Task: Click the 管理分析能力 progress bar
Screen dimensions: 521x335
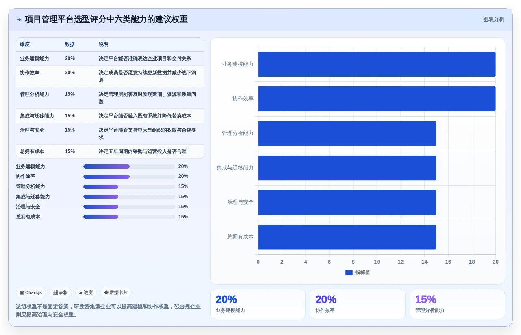Action: click(x=129, y=187)
